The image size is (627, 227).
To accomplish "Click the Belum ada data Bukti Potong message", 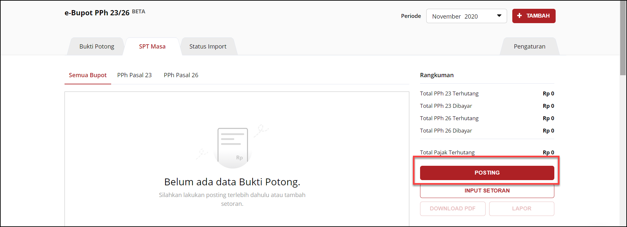I will coord(232,182).
